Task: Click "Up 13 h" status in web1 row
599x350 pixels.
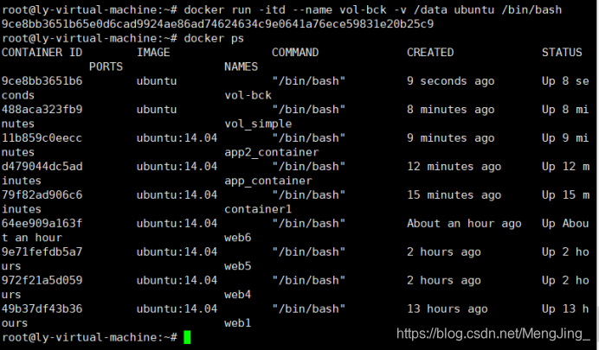Action: click(565, 309)
